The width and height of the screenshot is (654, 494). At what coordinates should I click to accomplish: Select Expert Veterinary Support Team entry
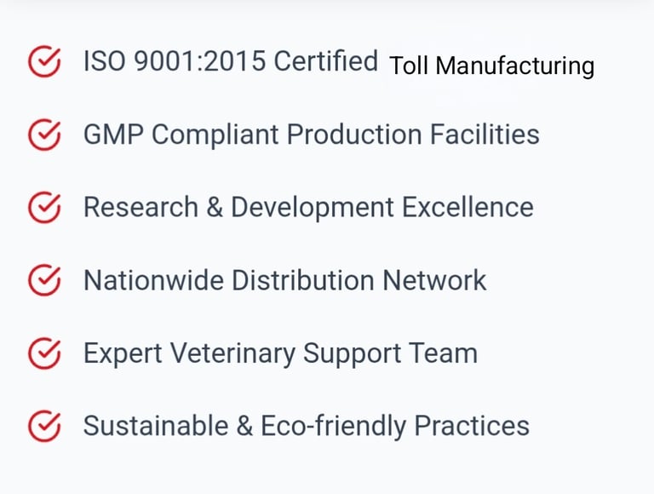click(279, 353)
